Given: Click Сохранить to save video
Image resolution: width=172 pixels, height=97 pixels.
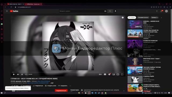Looking at the screenshot, I should click(63, 86).
